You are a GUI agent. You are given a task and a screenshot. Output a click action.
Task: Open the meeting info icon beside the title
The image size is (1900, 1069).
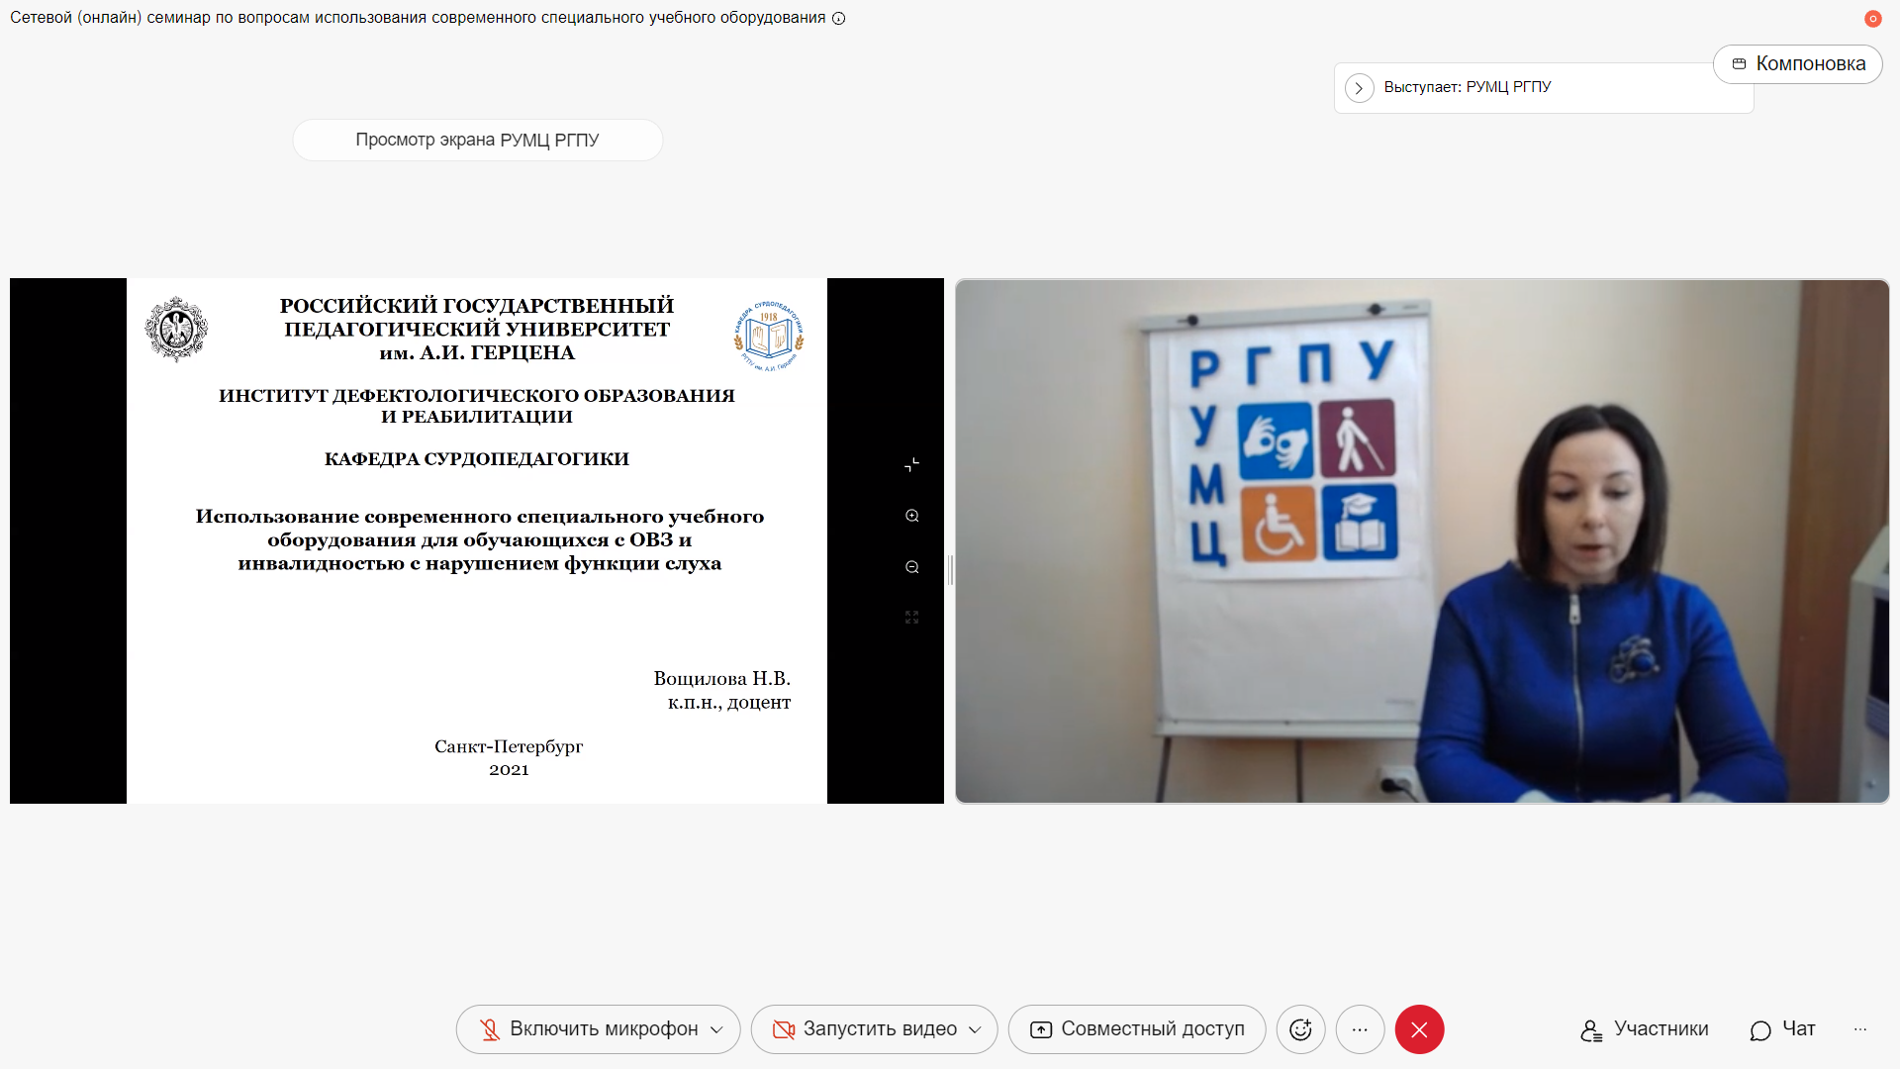(x=839, y=18)
